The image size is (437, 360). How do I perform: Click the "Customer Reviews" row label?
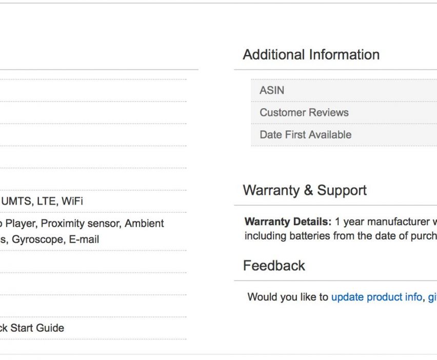pos(304,113)
